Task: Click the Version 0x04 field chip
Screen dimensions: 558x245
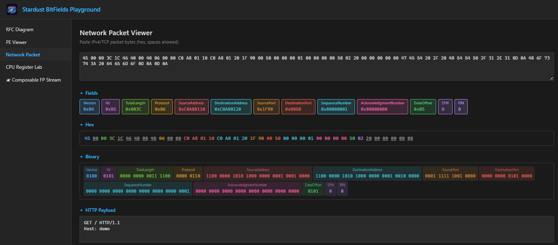Action: point(89,106)
